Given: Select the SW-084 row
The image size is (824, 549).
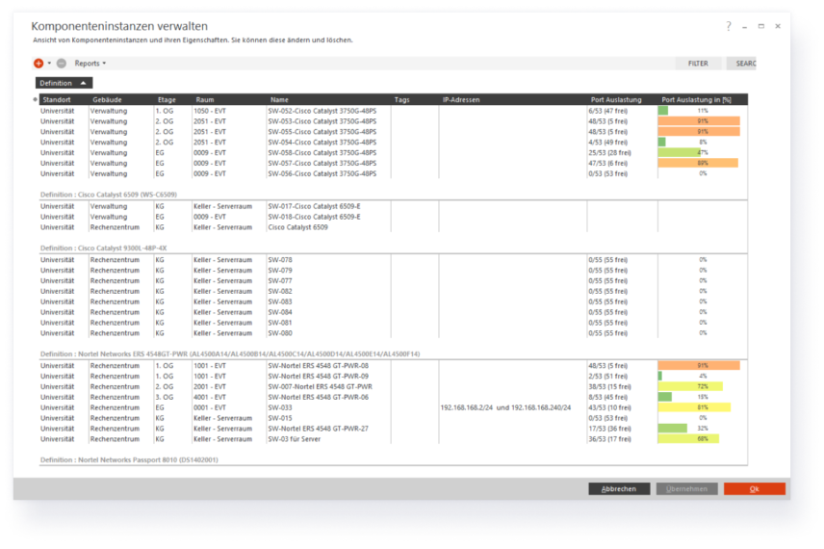Looking at the screenshot, I should tap(393, 312).
